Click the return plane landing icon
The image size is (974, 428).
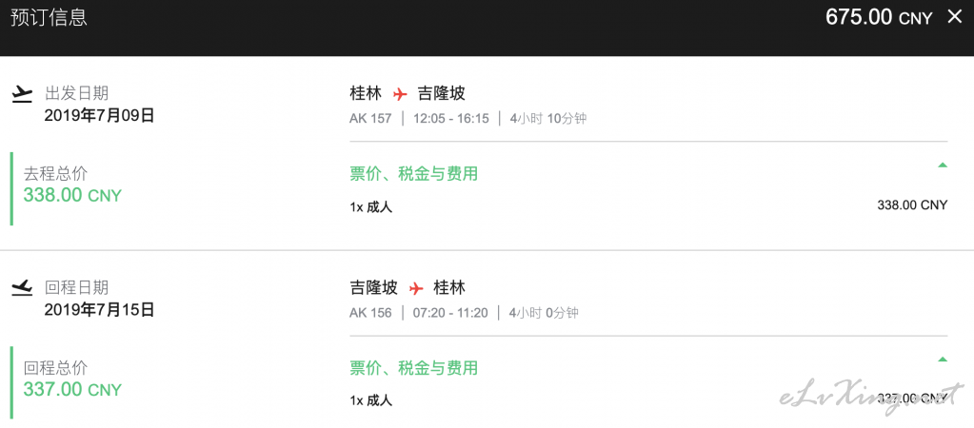[22, 288]
